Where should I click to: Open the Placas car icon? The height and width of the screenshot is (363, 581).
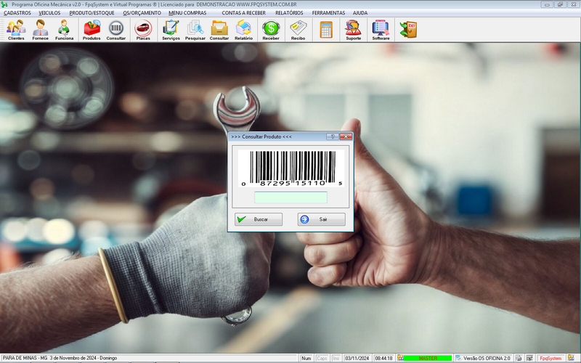coord(143,30)
